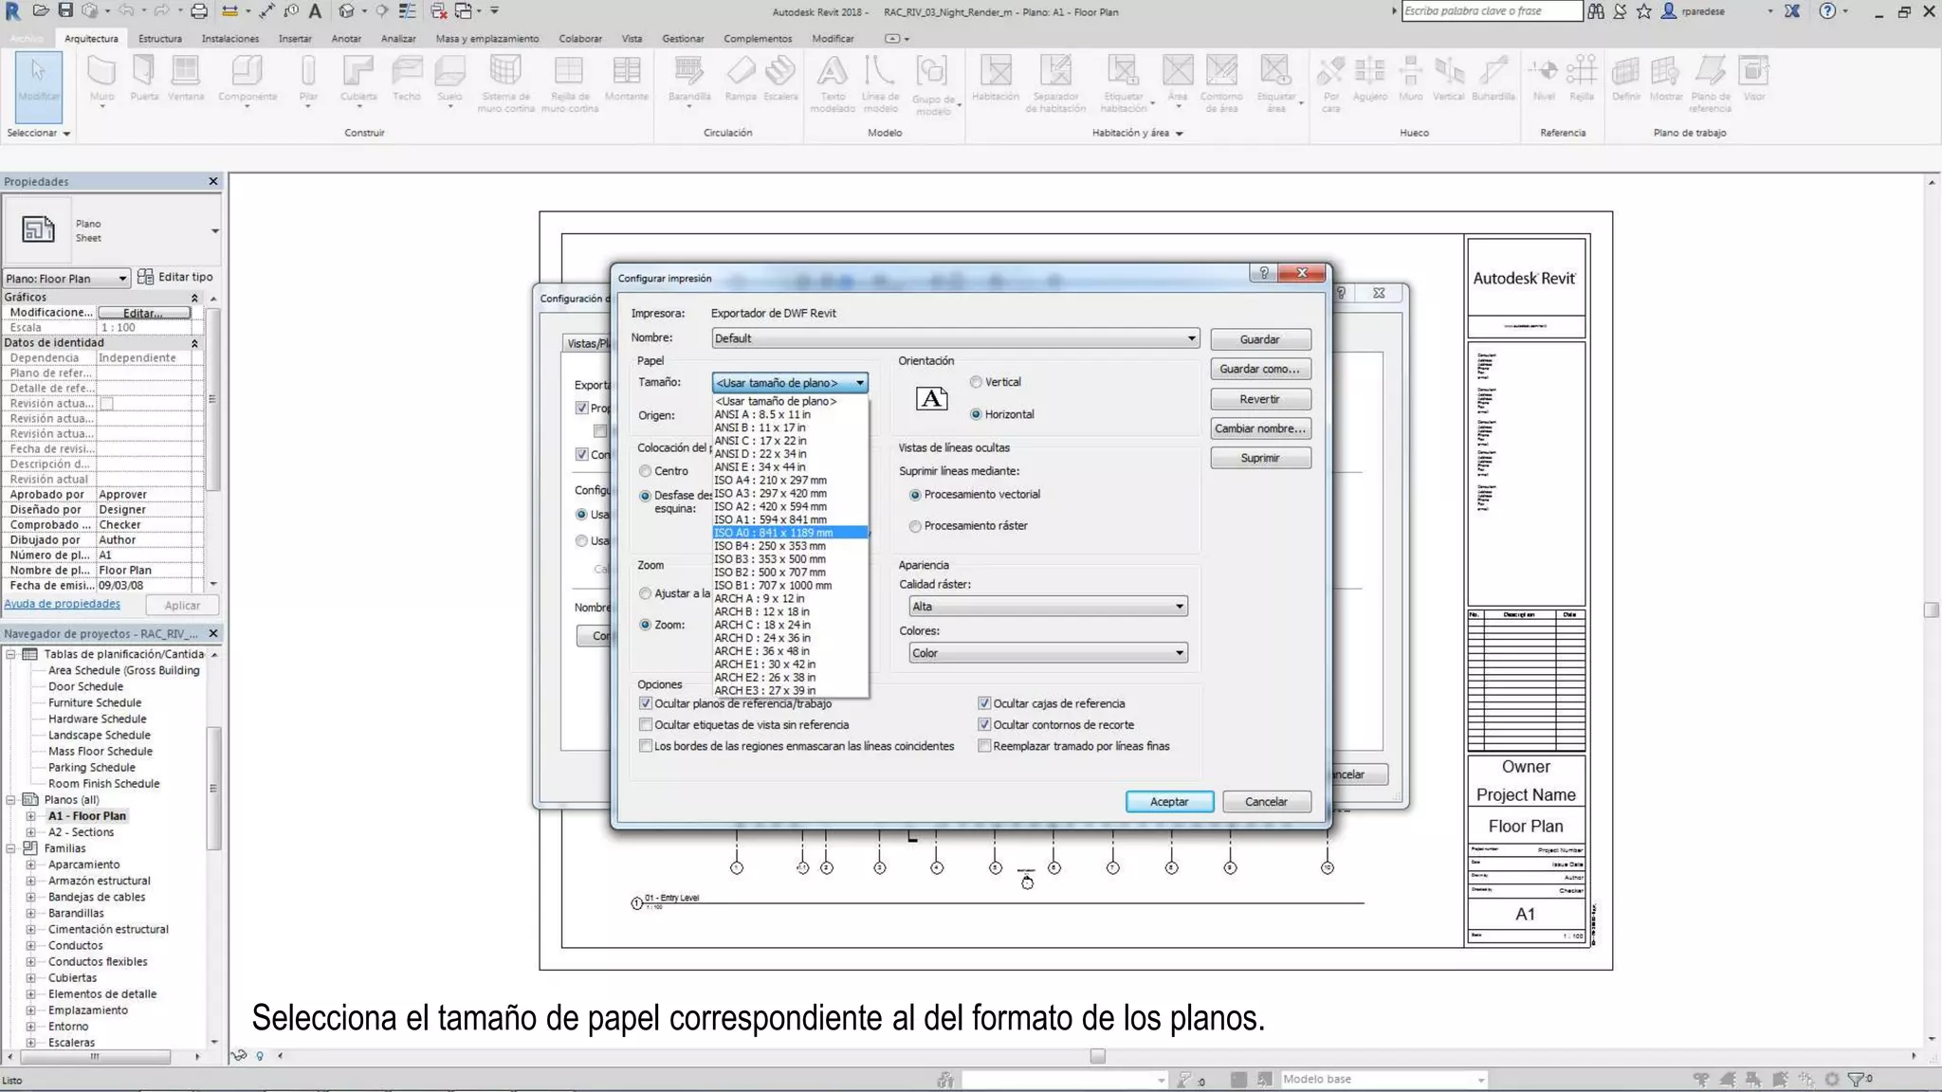
Task: Select the Suelo floor tool
Action: [x=449, y=79]
